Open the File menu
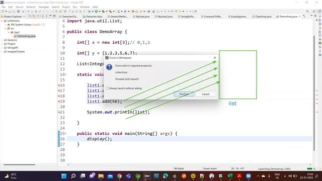Screen dimensions: 322x181 click(x=4, y=7)
